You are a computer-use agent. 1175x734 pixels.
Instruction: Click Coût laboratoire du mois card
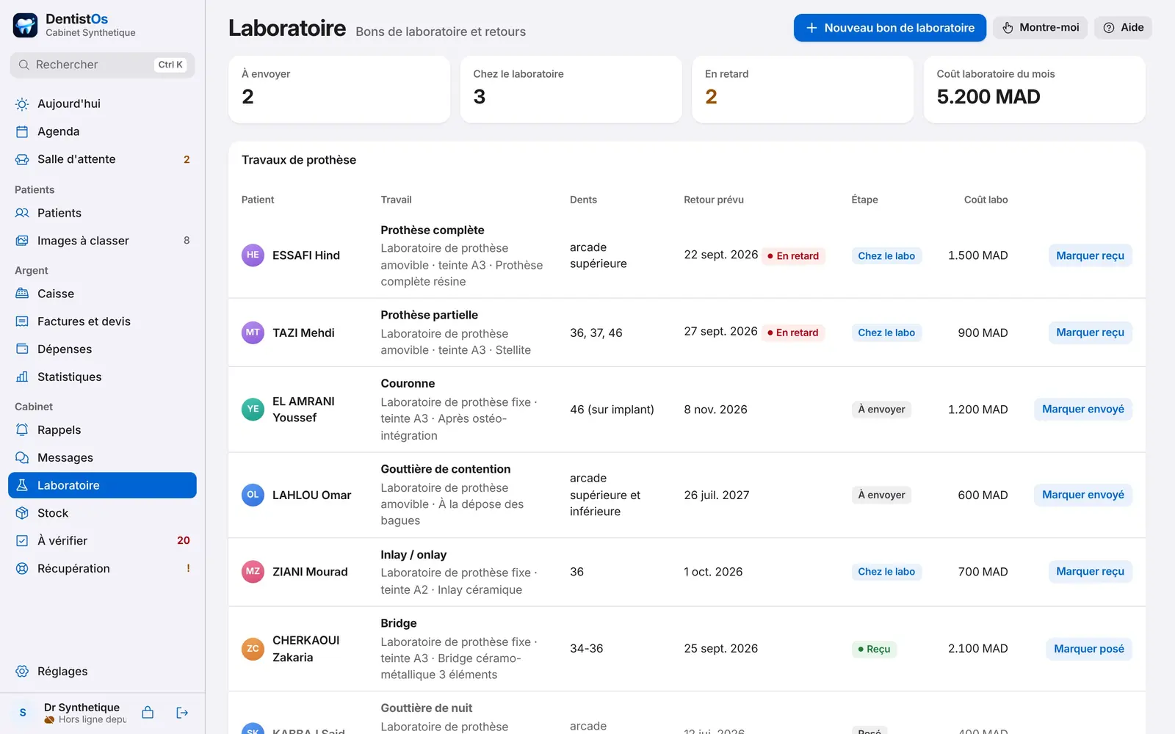tap(1034, 90)
